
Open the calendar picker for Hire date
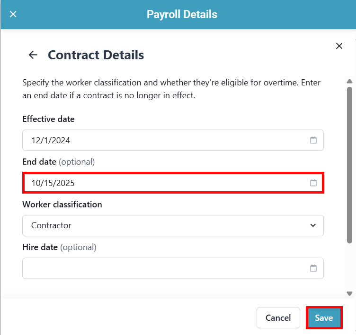pyautogui.click(x=313, y=269)
